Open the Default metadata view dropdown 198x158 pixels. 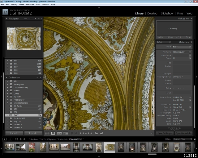(x=164, y=42)
